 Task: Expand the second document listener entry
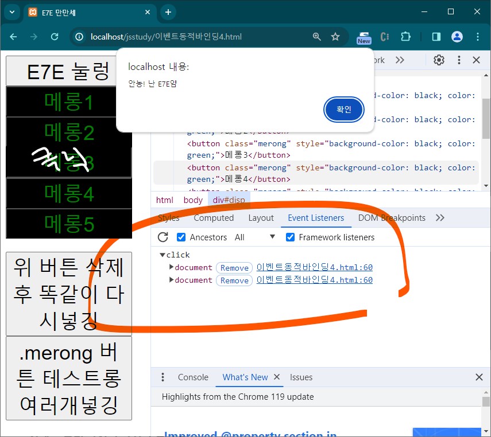tap(171, 280)
